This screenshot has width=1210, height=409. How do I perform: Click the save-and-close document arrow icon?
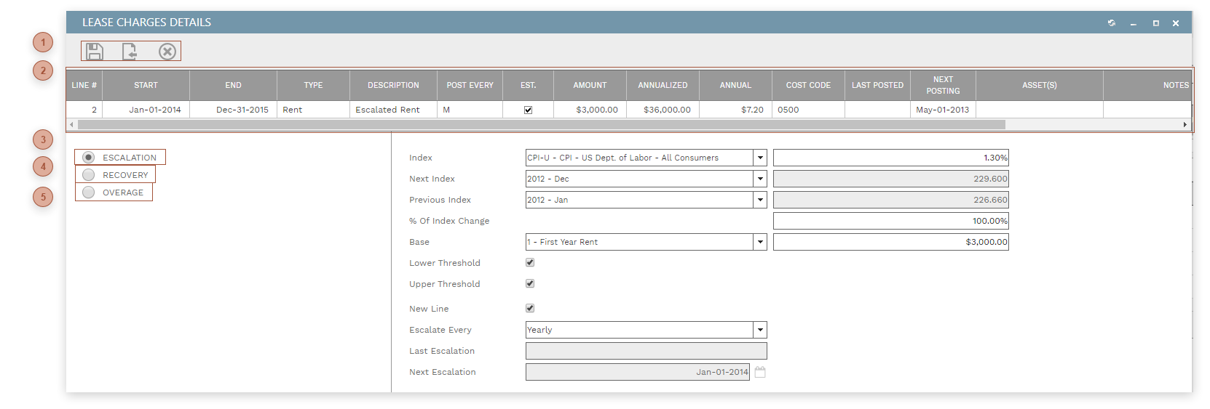coord(130,52)
